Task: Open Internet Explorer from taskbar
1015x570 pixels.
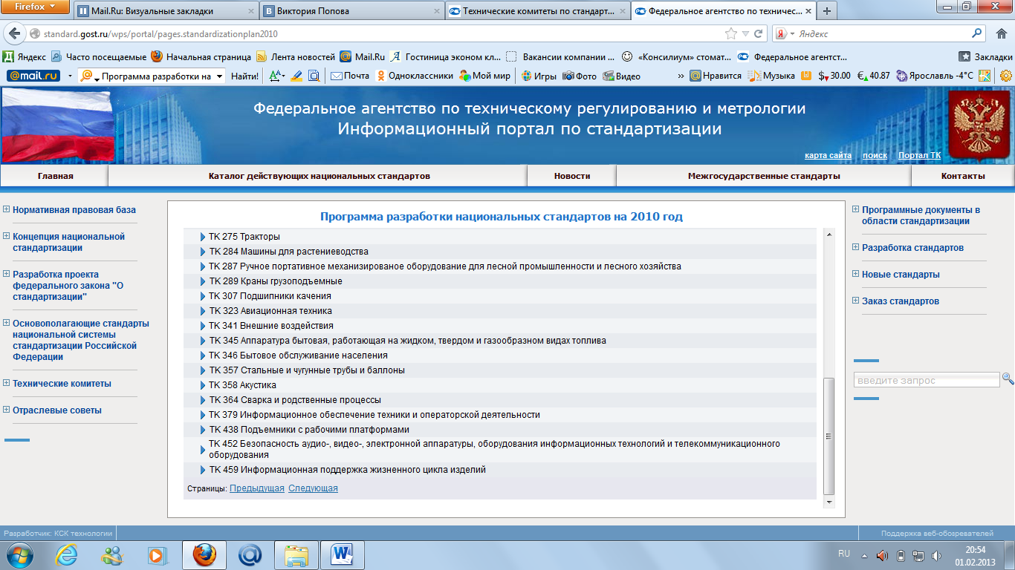Action: (66, 554)
